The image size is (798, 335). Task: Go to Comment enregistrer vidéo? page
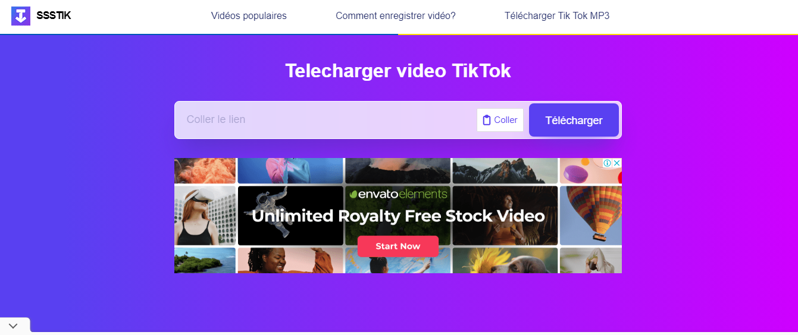pyautogui.click(x=396, y=16)
